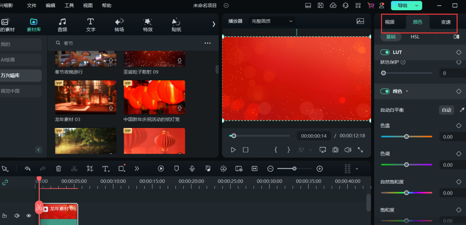Take a snapshot with the camera icon
This screenshot has height=225, width=466.
click(335, 150)
